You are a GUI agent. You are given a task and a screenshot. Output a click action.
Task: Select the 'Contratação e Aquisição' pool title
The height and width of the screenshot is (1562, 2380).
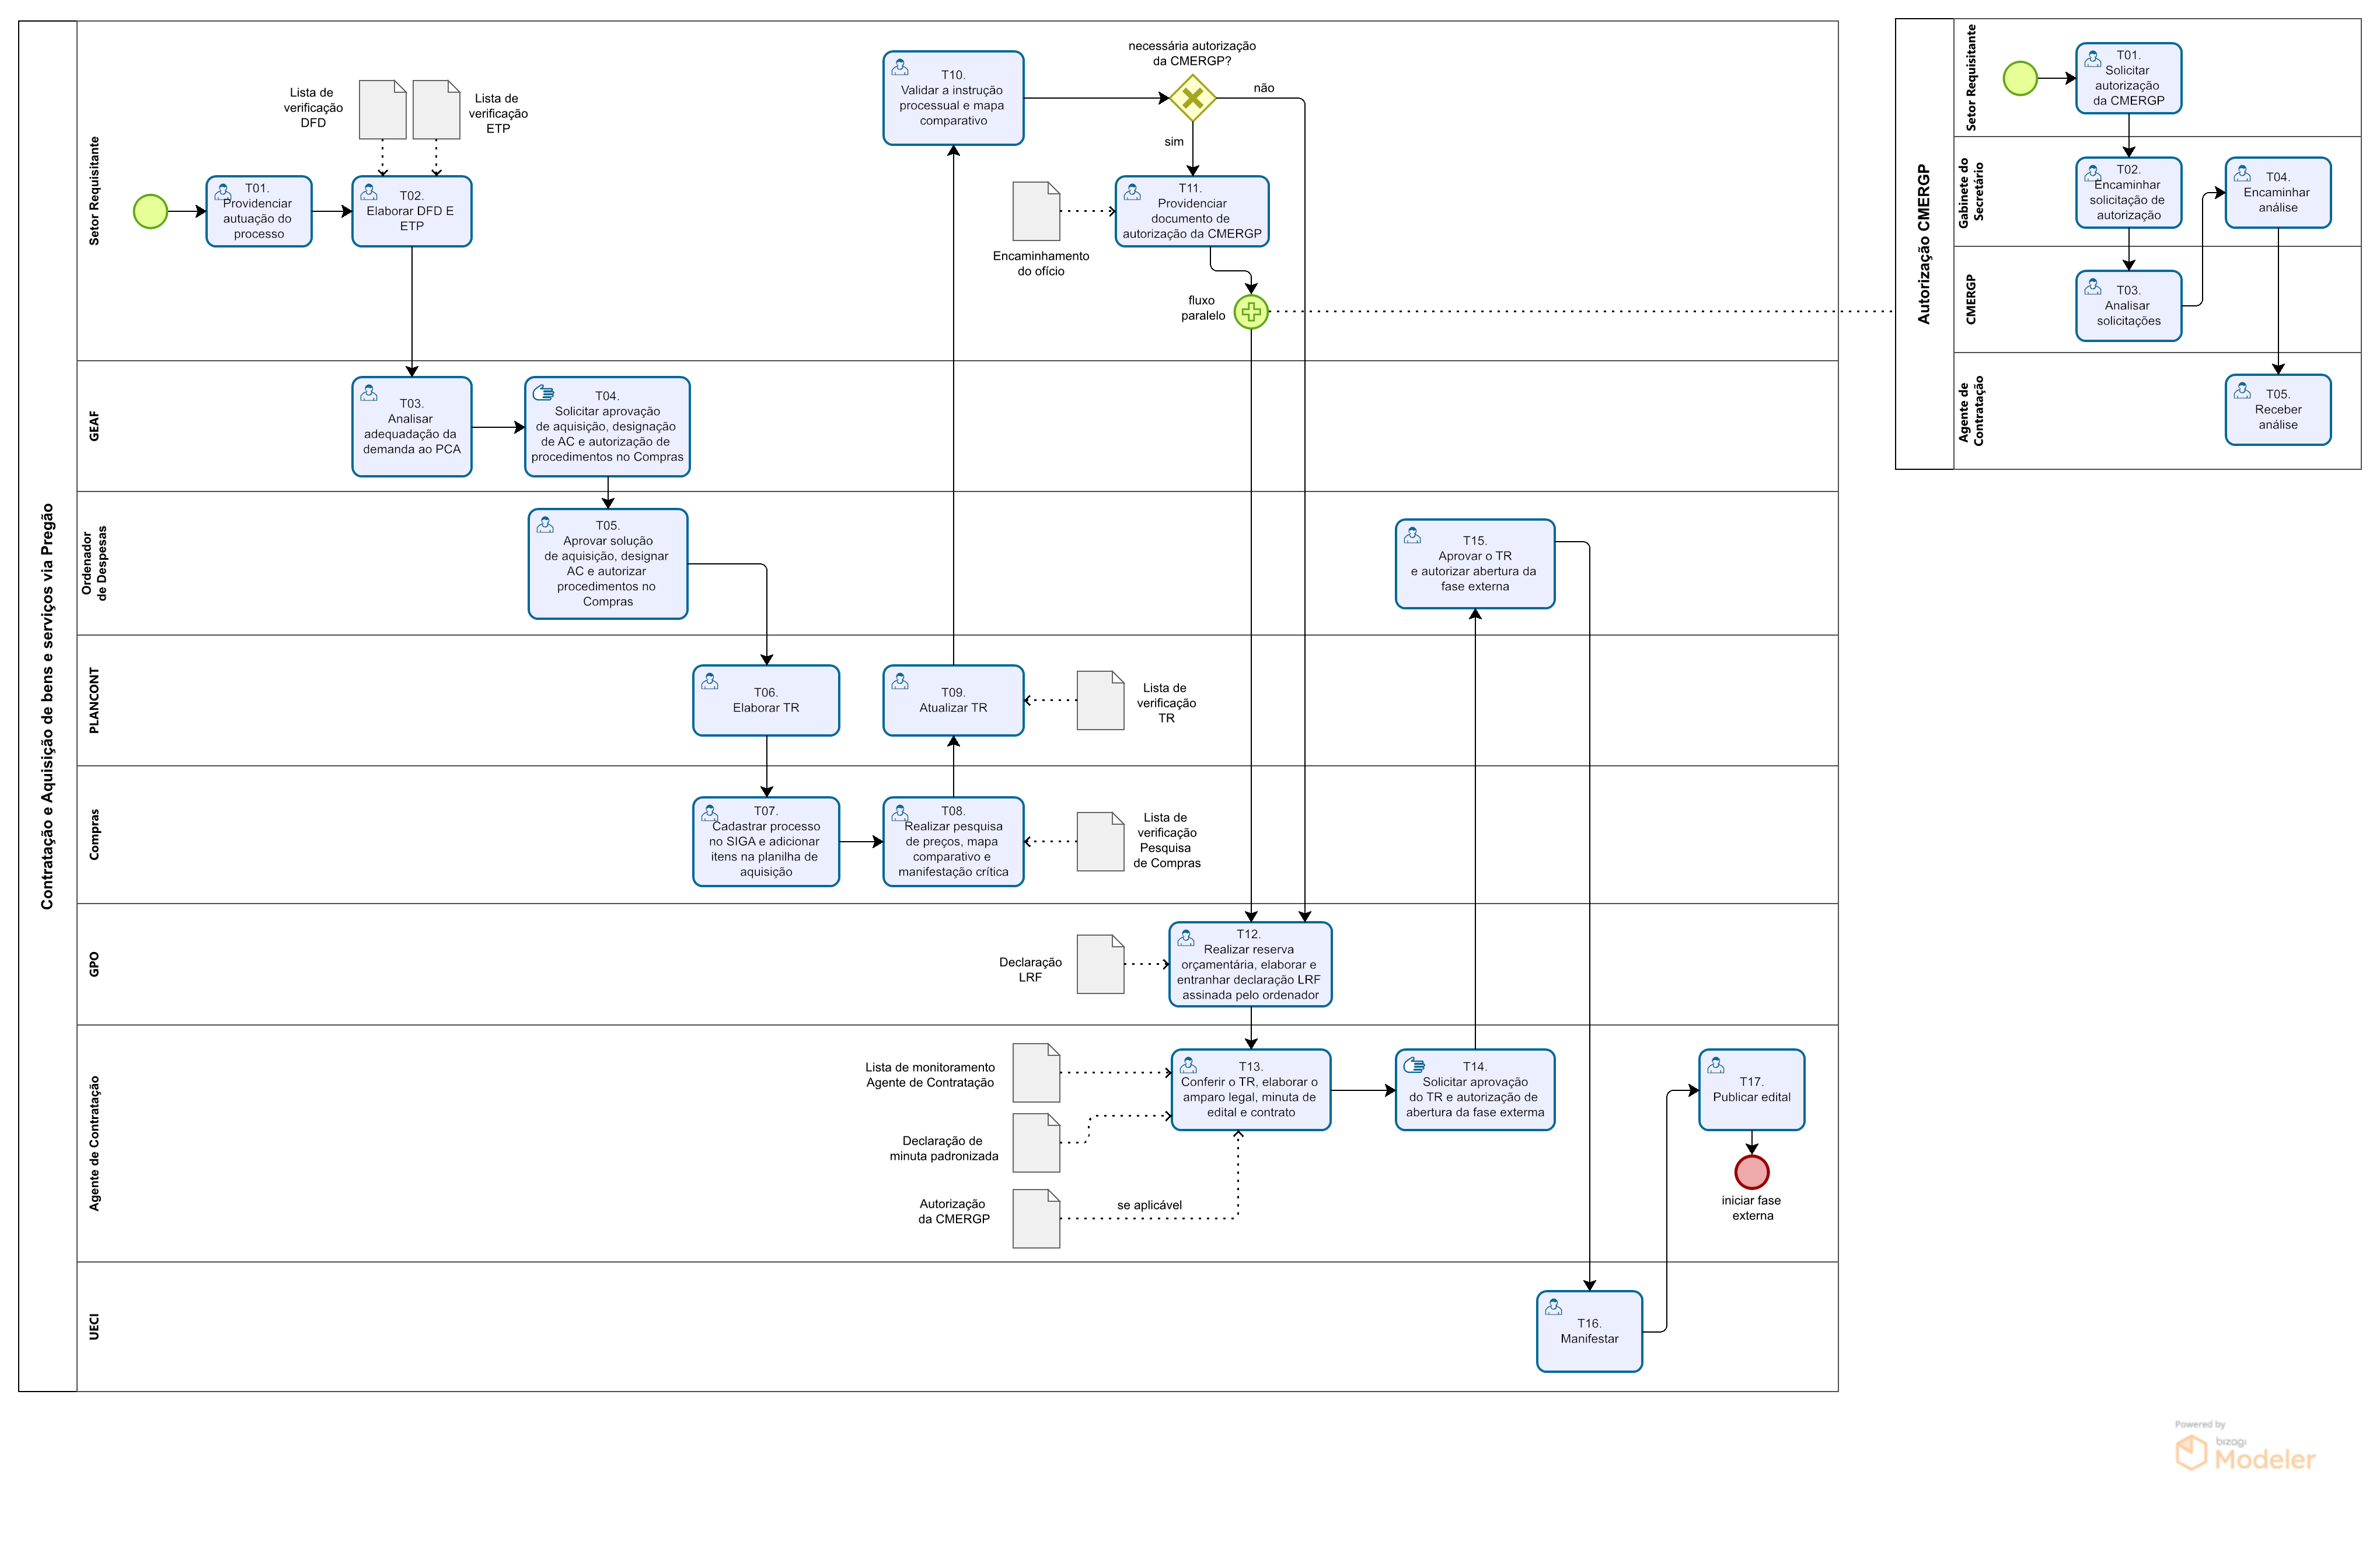click(x=47, y=706)
